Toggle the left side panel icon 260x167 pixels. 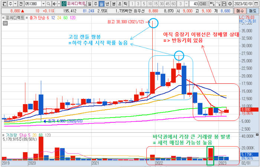tap(4, 4)
